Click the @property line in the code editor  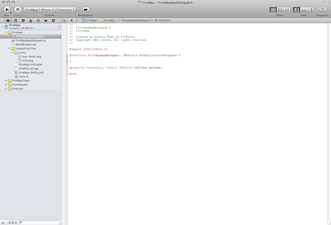point(116,68)
